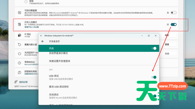The width and height of the screenshot is (195, 109).
Task: Go back using the title bar arrow
Action: pyautogui.click(x=41, y=36)
